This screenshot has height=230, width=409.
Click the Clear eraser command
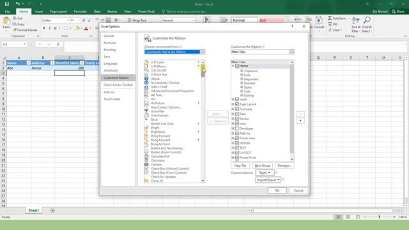(x=335, y=30)
